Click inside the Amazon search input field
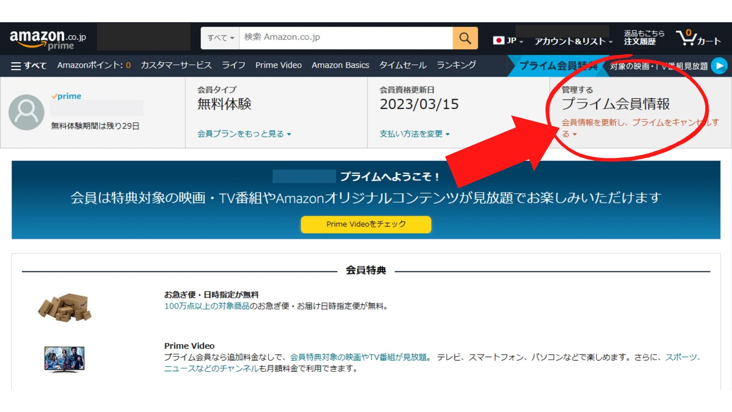The width and height of the screenshot is (732, 412). click(x=343, y=38)
